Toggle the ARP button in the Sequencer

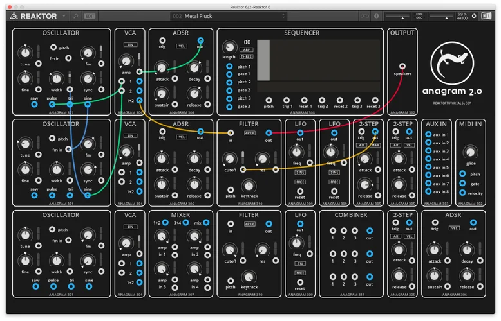tap(247, 49)
